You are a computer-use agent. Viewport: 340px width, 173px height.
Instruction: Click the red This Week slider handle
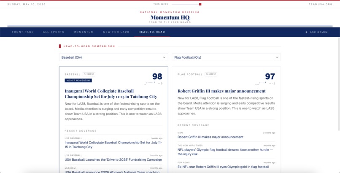point(200,4)
